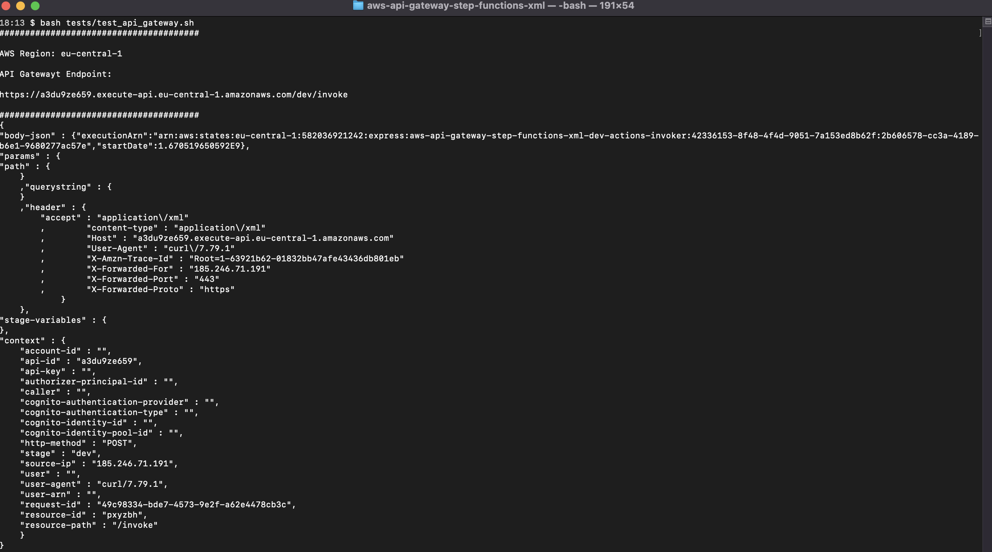
Task: Click the "api-key" line
Action: tap(58, 371)
